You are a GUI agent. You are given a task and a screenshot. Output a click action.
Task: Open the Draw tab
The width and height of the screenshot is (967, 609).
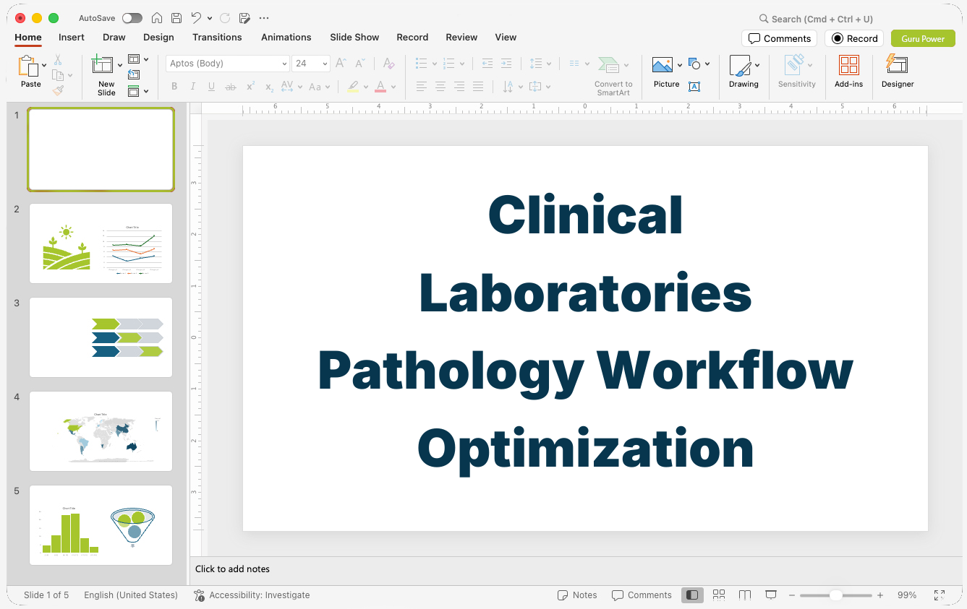(114, 37)
